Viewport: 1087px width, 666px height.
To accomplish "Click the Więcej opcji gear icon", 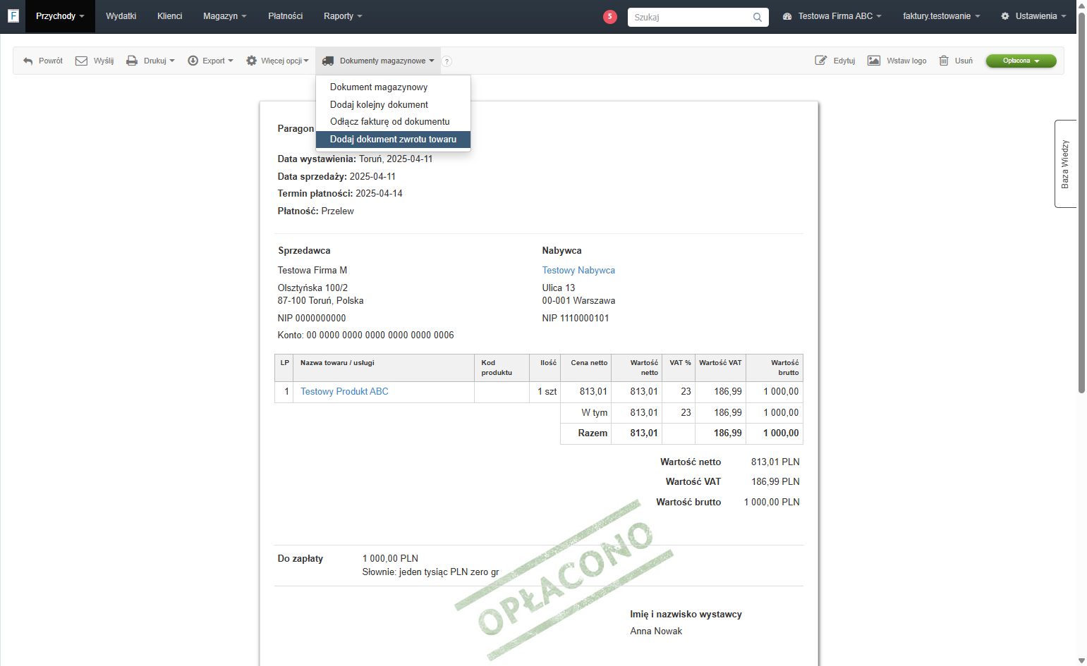I will [x=251, y=61].
